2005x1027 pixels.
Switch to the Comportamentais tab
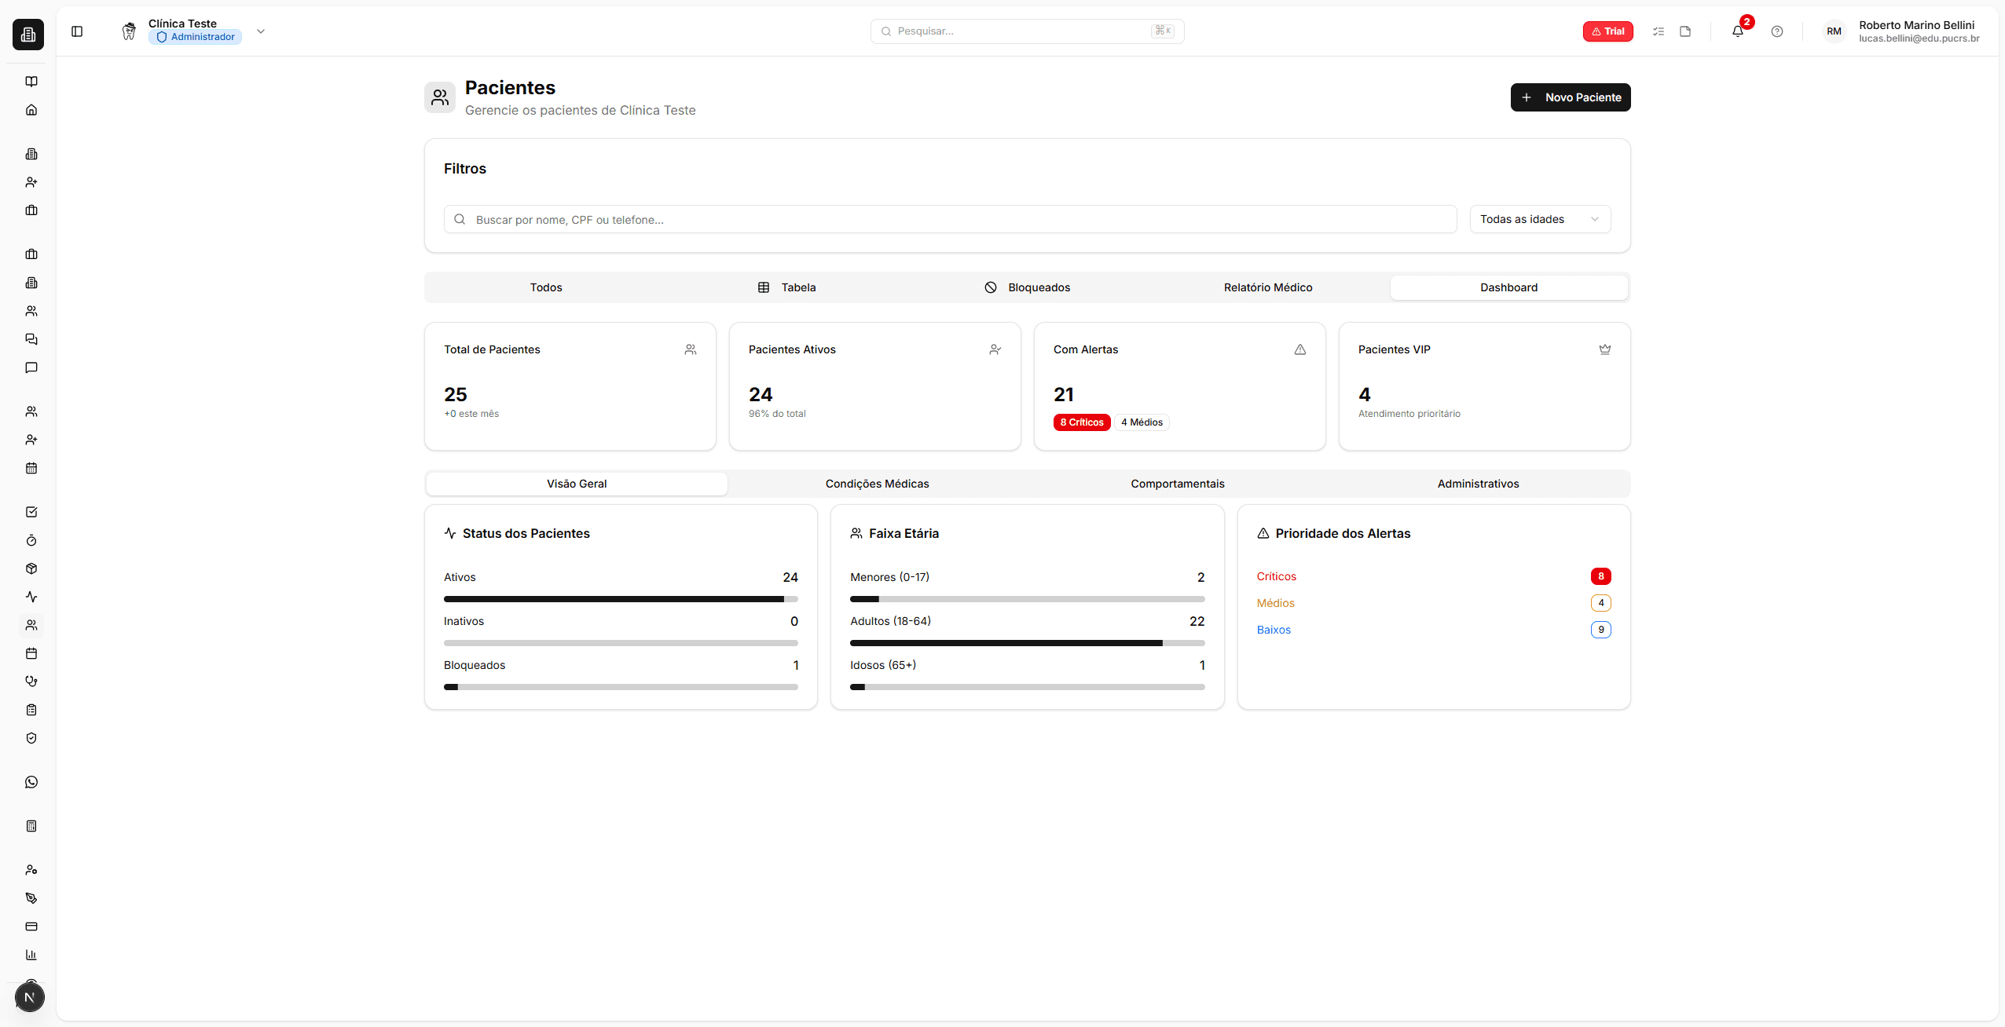1177,484
